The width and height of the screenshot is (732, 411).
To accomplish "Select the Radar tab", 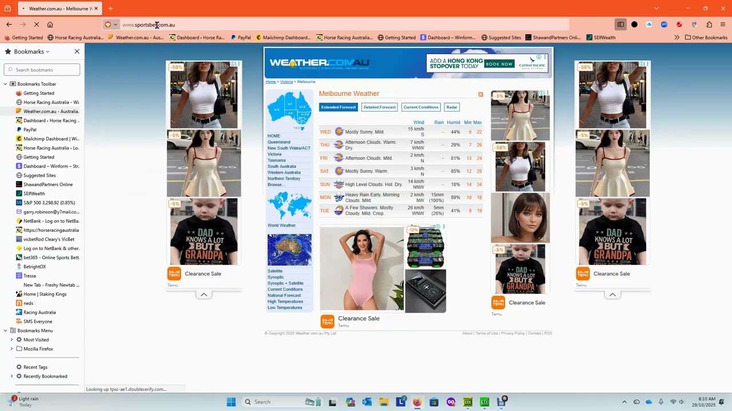I will [x=452, y=107].
